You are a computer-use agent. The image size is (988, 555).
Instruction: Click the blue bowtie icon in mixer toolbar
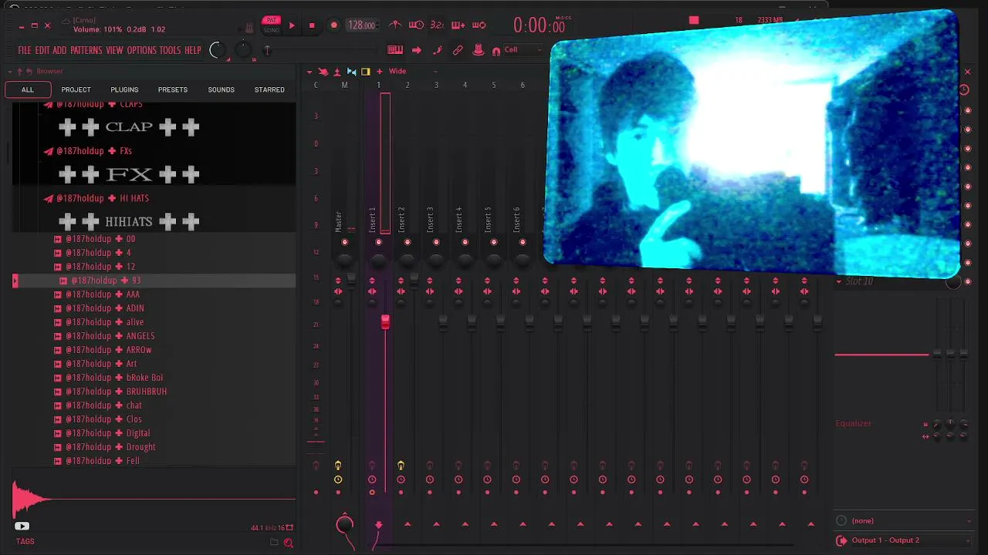[x=351, y=72]
